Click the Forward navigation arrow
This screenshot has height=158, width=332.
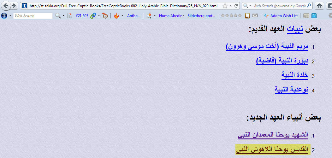click(x=14, y=6)
